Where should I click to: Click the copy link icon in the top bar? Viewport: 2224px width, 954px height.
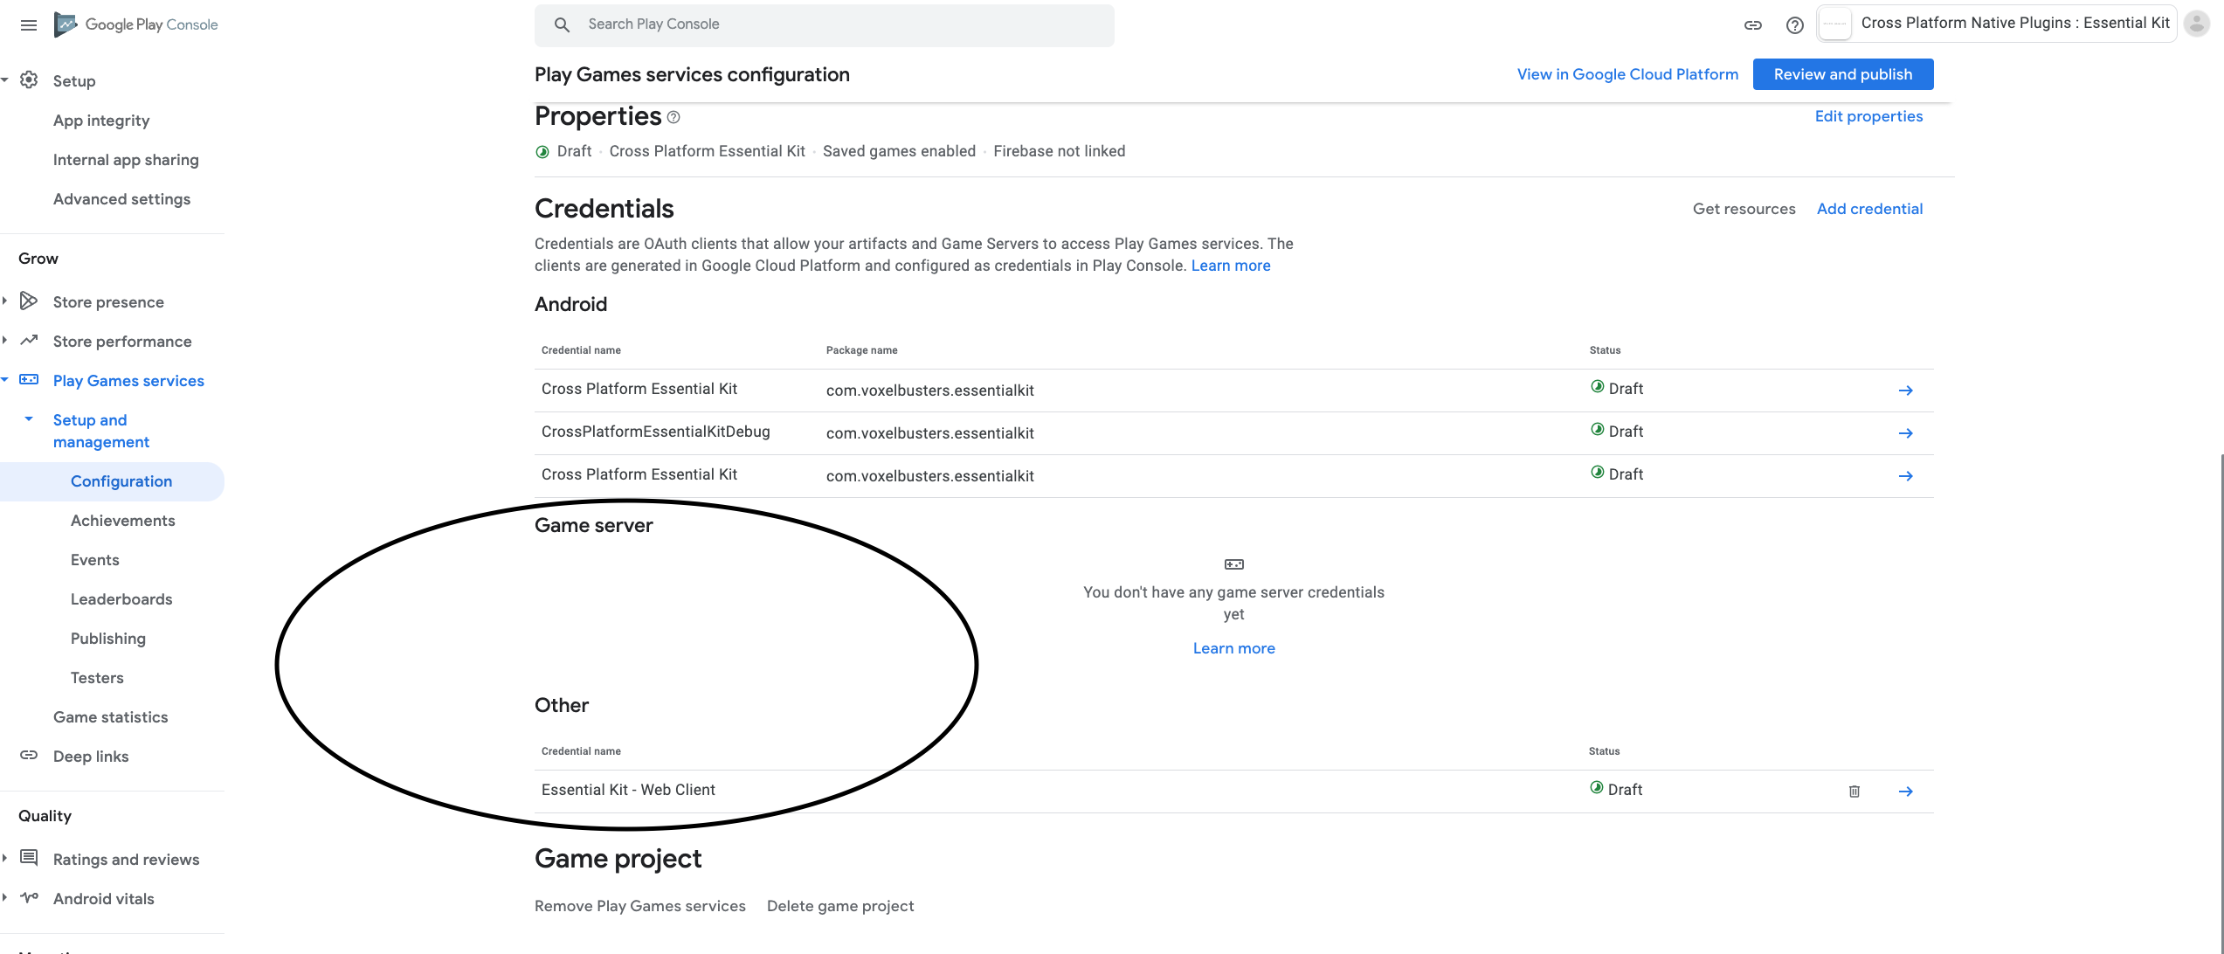pyautogui.click(x=1752, y=24)
